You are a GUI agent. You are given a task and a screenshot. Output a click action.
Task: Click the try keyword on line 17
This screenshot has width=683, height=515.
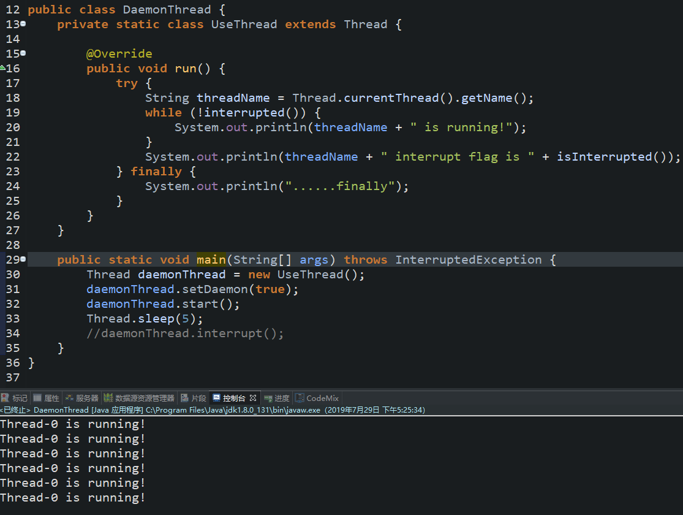tap(127, 83)
